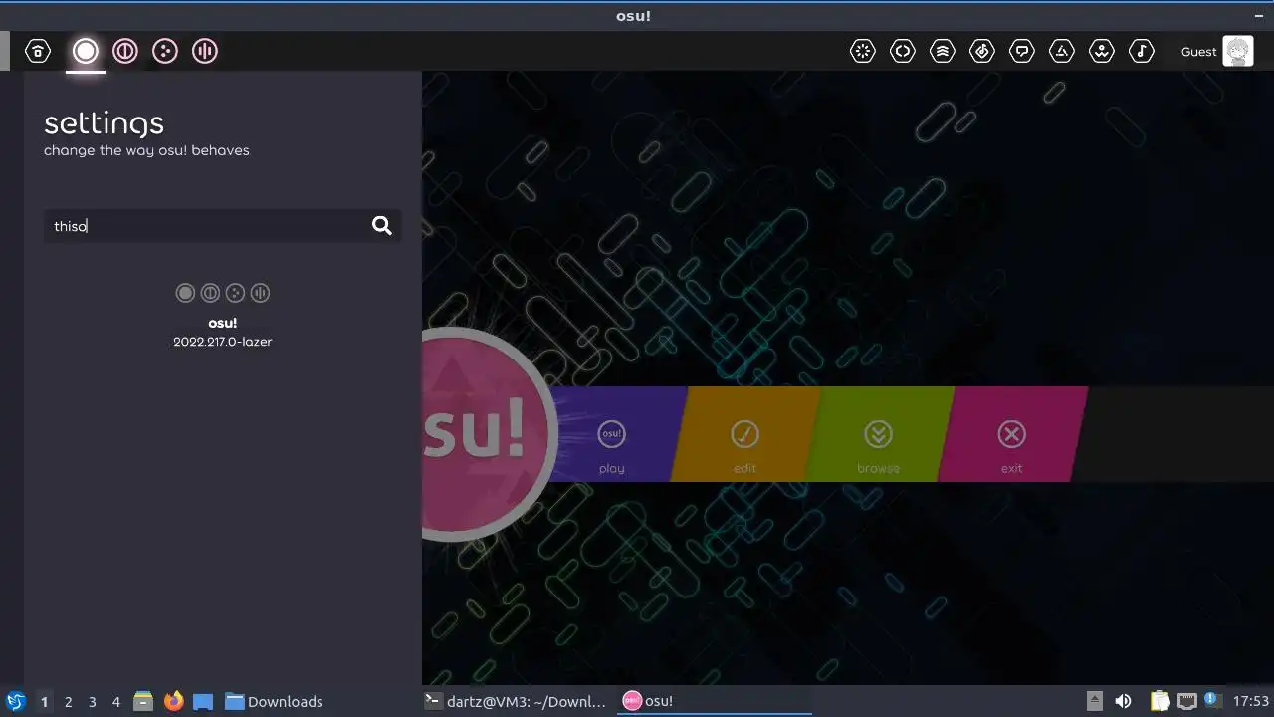Viewport: 1274px width, 717px height.
Task: Switch to the osu!taiko ruleset icon
Action: click(125, 51)
